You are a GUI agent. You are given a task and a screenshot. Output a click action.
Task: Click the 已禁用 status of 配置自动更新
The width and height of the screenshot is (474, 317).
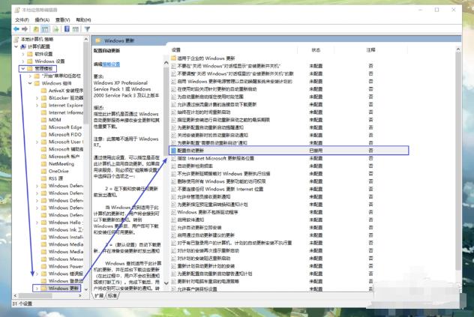point(316,151)
